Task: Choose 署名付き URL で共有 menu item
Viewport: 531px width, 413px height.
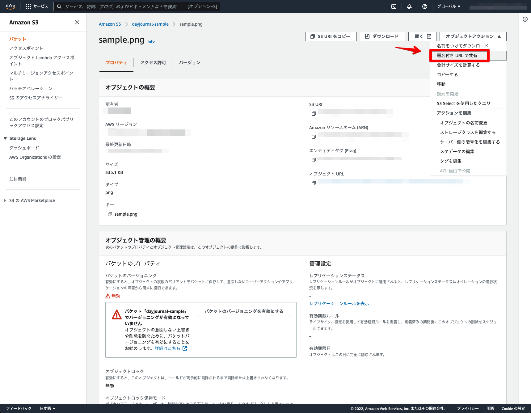Action: 468,56
